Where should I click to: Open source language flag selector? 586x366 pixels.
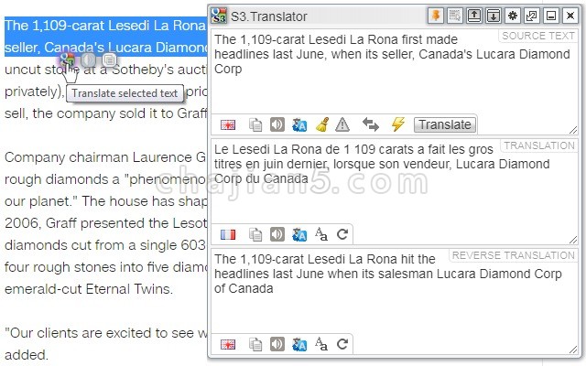click(x=228, y=124)
